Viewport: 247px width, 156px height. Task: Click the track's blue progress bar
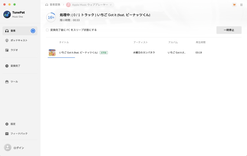pyautogui.click(x=61, y=58)
